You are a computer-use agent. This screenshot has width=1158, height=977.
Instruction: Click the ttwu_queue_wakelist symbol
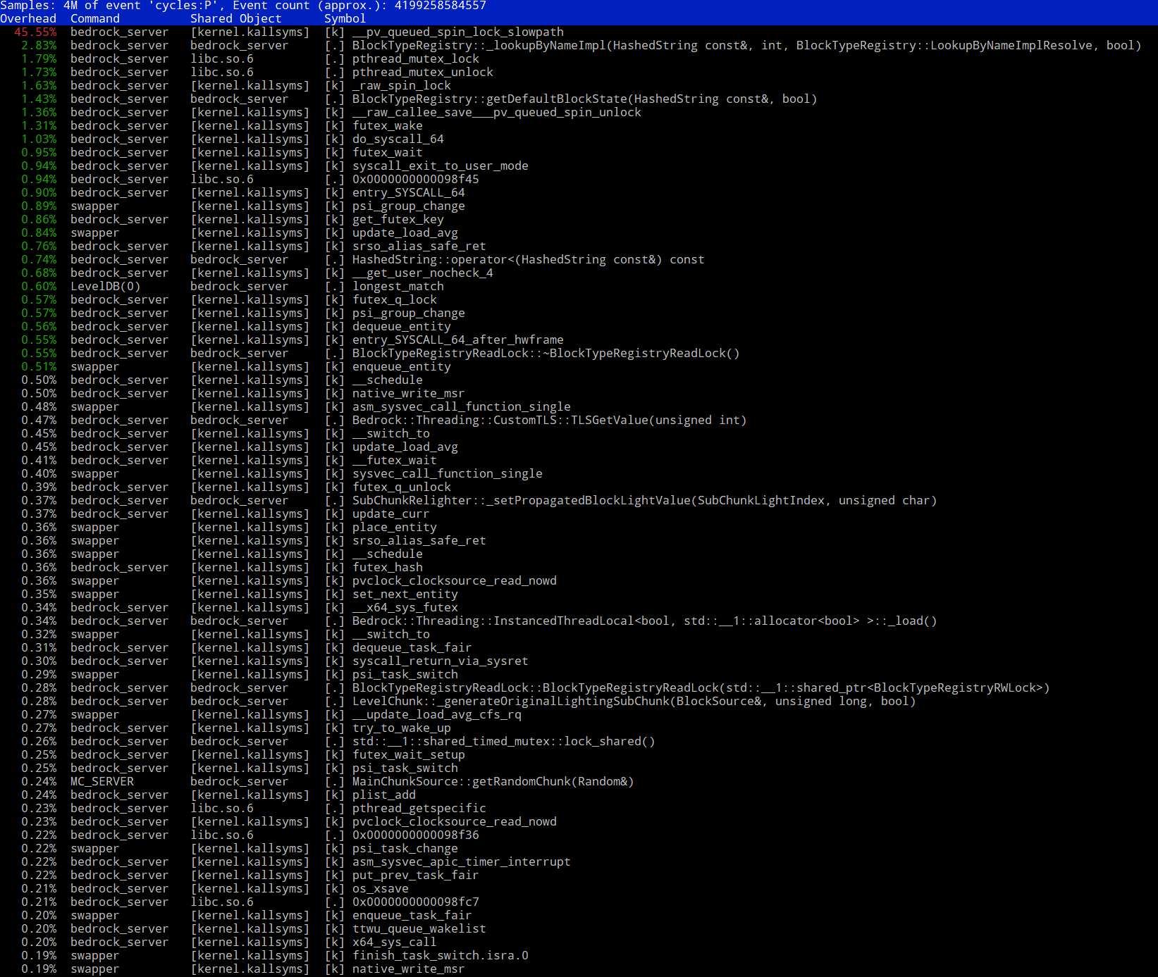pos(419,929)
